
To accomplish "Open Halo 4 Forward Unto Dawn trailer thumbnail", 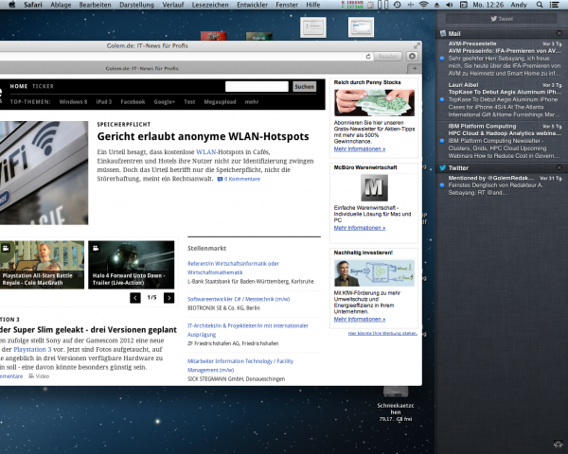I will [x=131, y=265].
